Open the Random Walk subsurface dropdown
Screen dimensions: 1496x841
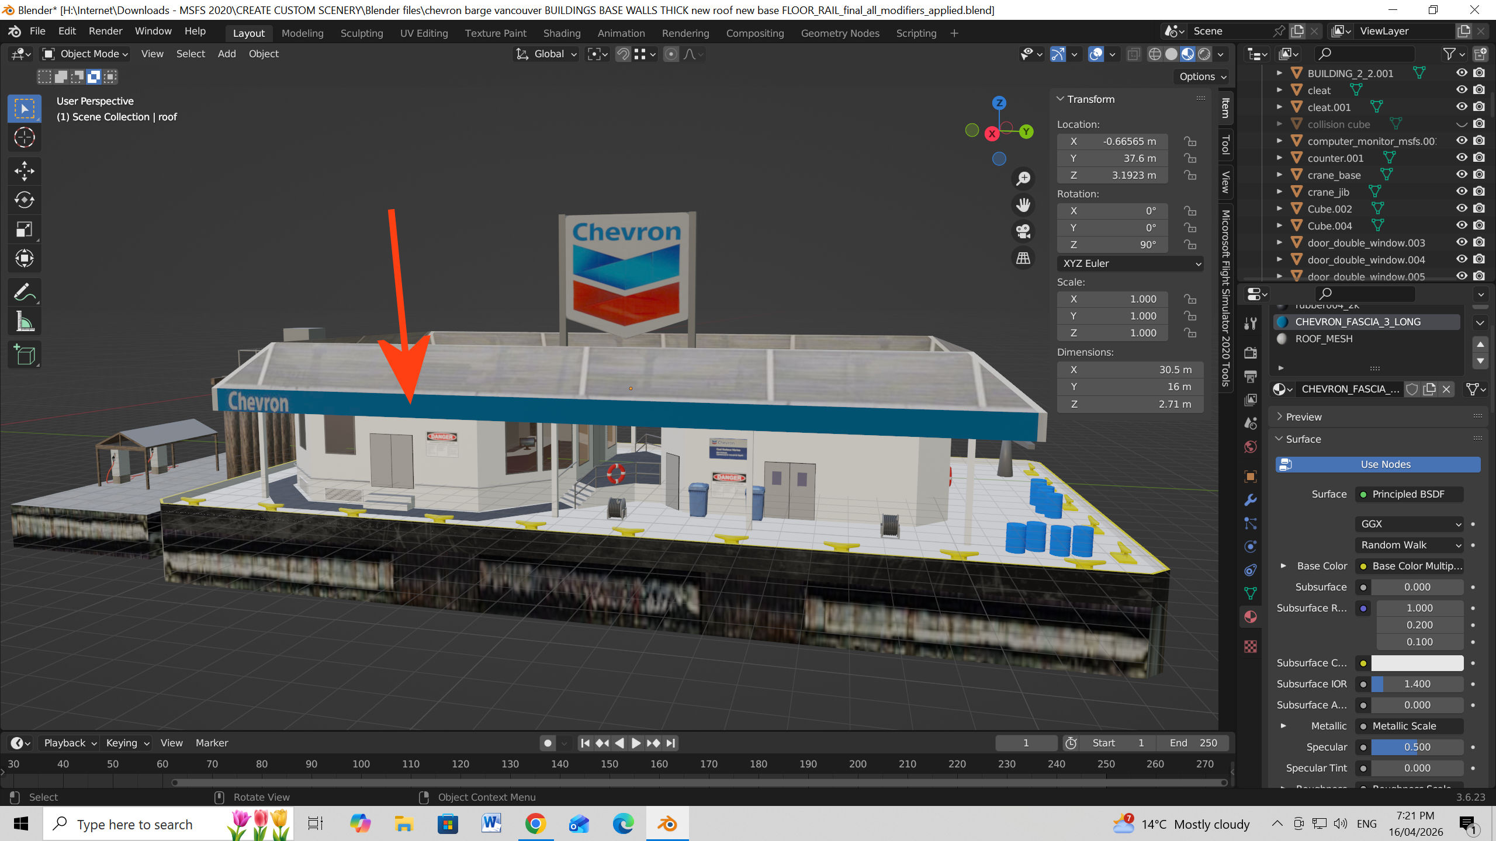point(1409,545)
